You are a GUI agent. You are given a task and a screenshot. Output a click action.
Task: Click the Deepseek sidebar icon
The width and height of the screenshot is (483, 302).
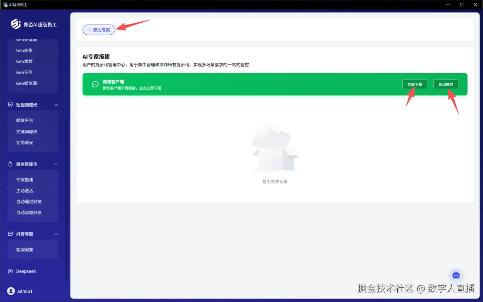point(11,271)
